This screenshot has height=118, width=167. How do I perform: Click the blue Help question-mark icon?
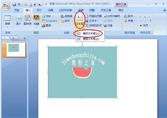pyautogui.click(x=165, y=10)
